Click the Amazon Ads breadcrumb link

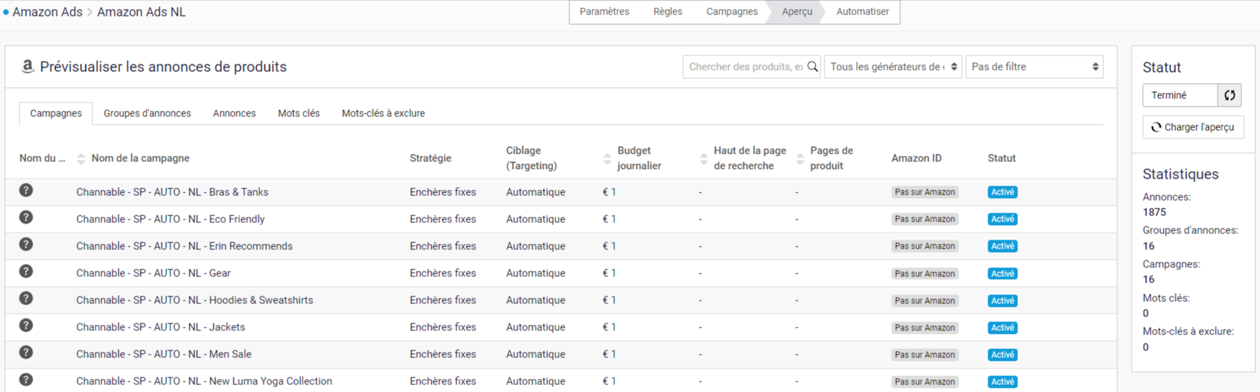[47, 12]
